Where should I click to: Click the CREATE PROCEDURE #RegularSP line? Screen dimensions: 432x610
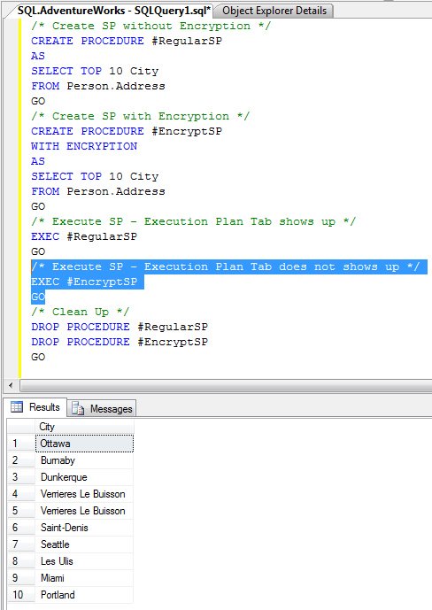coord(127,41)
